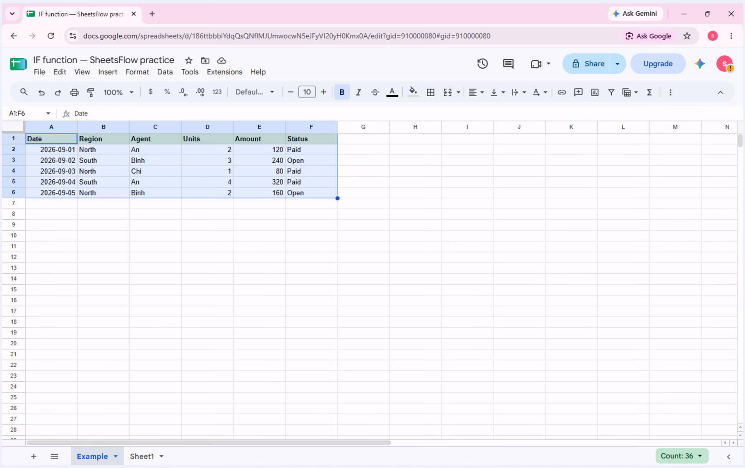
Task: Toggle strikethrough formatting
Action: pyautogui.click(x=375, y=92)
